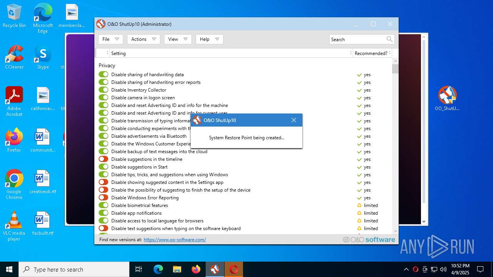Viewport: 493px width, 277px height.
Task: Toggle Disable Windows Error Reporting switch
Action: click(x=104, y=197)
